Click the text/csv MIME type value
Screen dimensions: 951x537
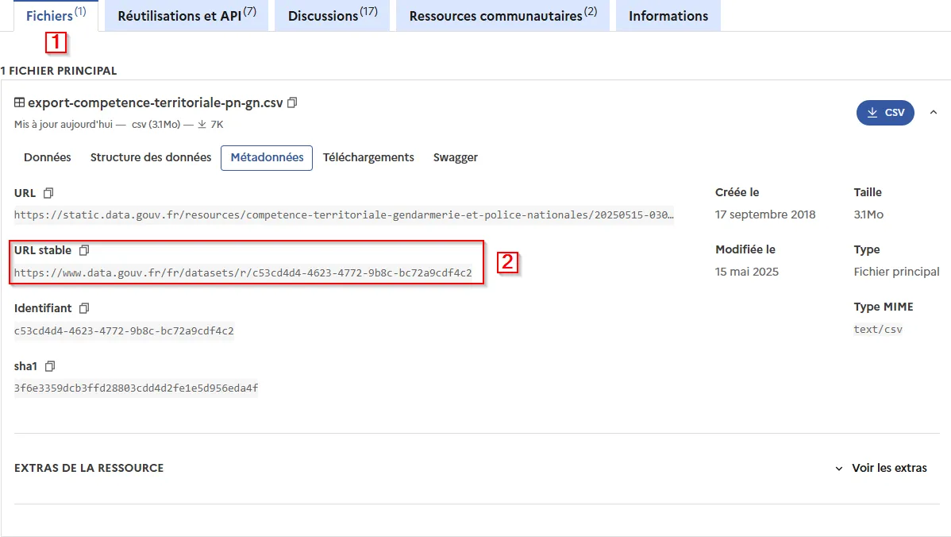click(x=878, y=329)
